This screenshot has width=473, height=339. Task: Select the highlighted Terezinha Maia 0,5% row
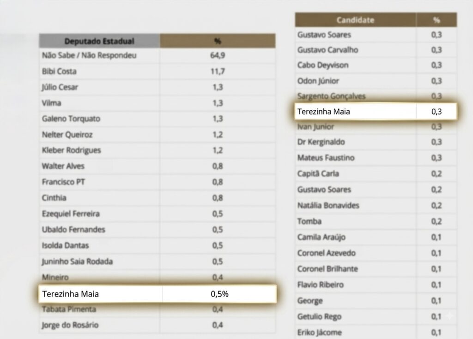pyautogui.click(x=158, y=294)
